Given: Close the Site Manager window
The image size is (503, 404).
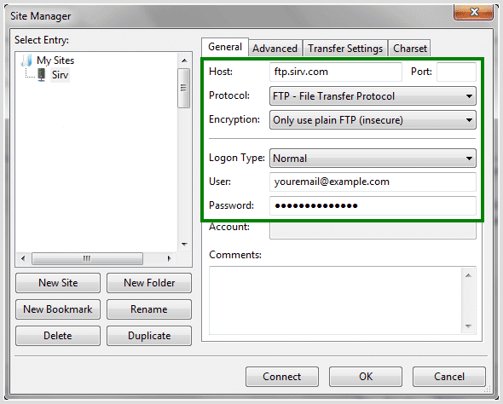Looking at the screenshot, I should pos(473,13).
